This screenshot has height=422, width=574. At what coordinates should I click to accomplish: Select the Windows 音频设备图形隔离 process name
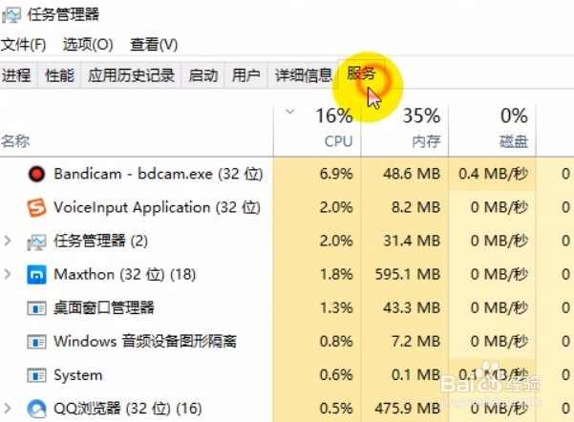[x=145, y=341]
